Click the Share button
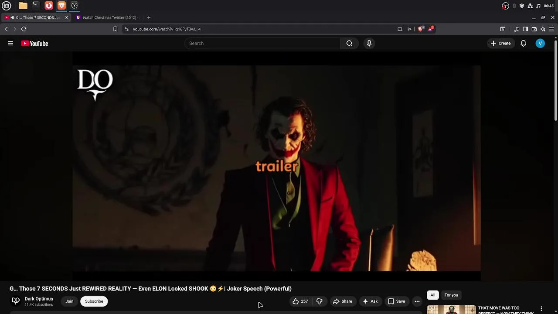The width and height of the screenshot is (558, 314). 343,301
